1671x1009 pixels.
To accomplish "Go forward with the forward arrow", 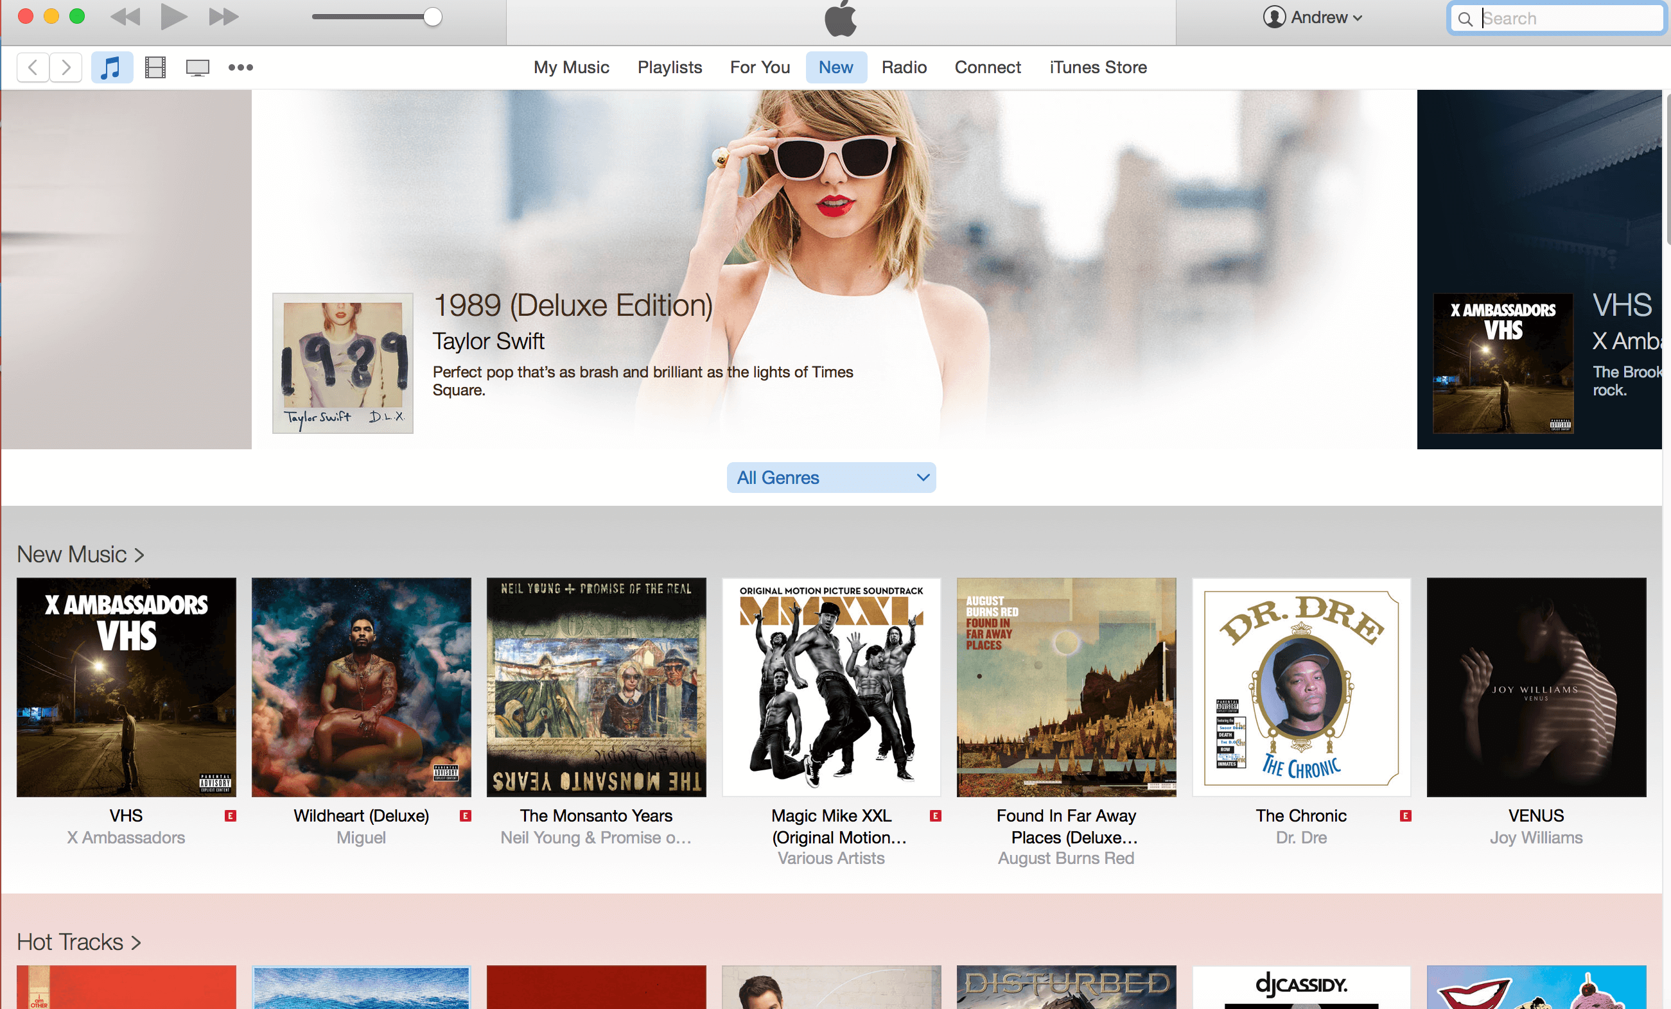I will 66,67.
